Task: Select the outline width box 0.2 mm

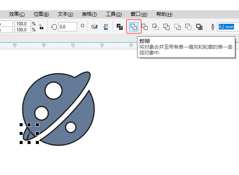Action: [228, 27]
